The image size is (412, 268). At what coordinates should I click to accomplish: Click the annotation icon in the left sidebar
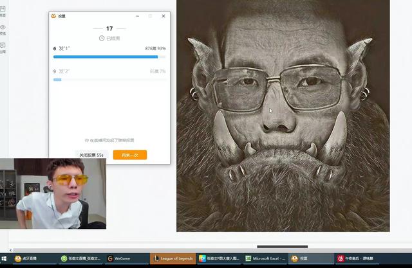3,46
